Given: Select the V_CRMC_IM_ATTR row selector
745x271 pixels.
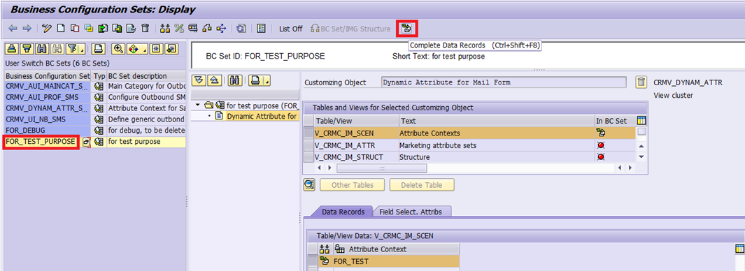Looking at the screenshot, I should (x=308, y=145).
